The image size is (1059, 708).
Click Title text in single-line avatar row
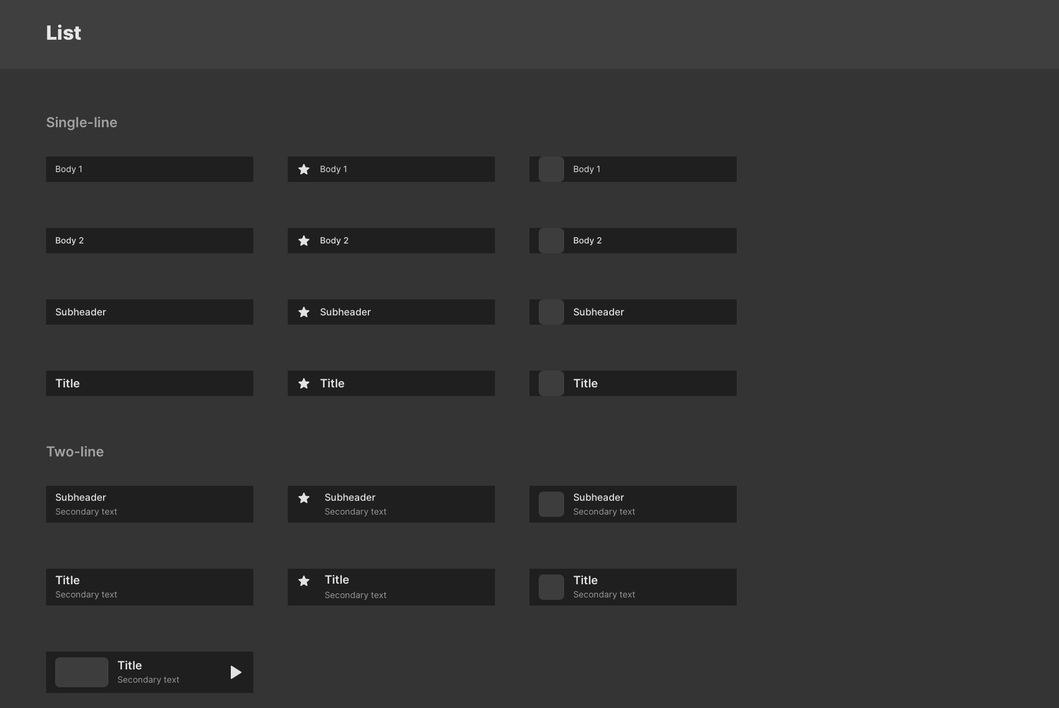(x=585, y=383)
